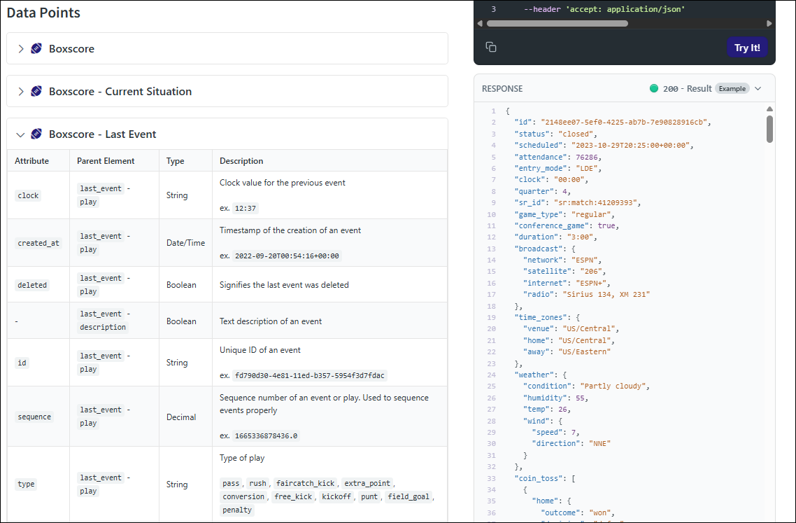Expand the Boxscore section chevron
The width and height of the screenshot is (796, 523).
pyautogui.click(x=21, y=48)
